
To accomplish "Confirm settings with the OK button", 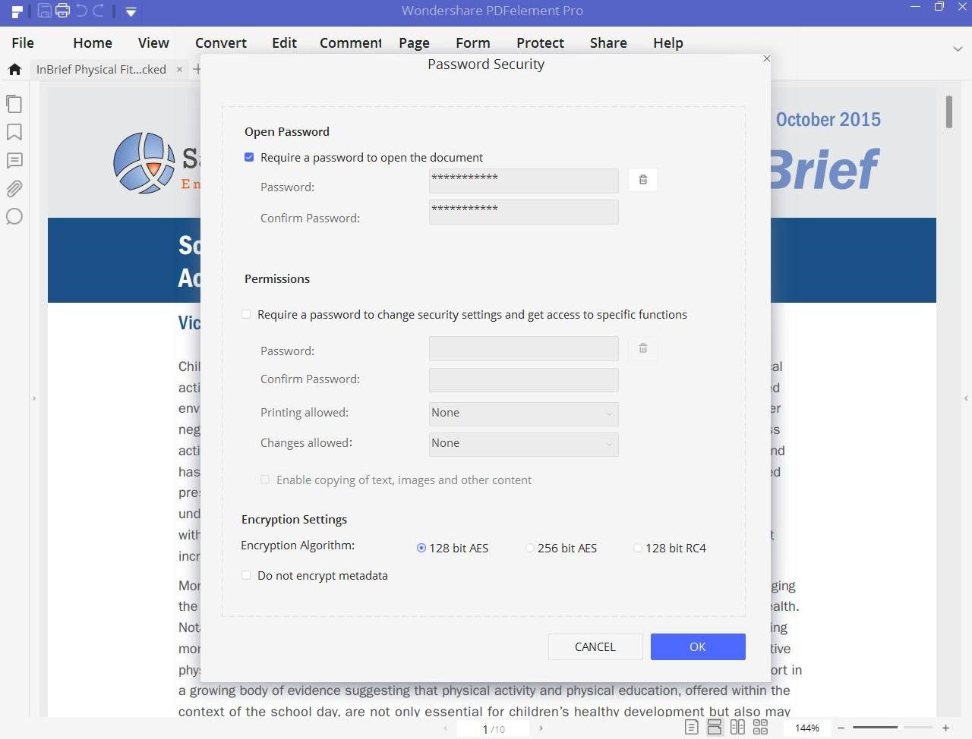I will tap(698, 646).
